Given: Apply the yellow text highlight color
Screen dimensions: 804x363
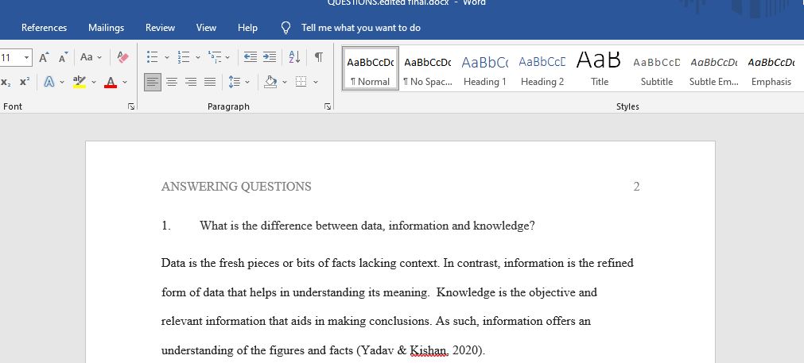Looking at the screenshot, I should [79, 82].
